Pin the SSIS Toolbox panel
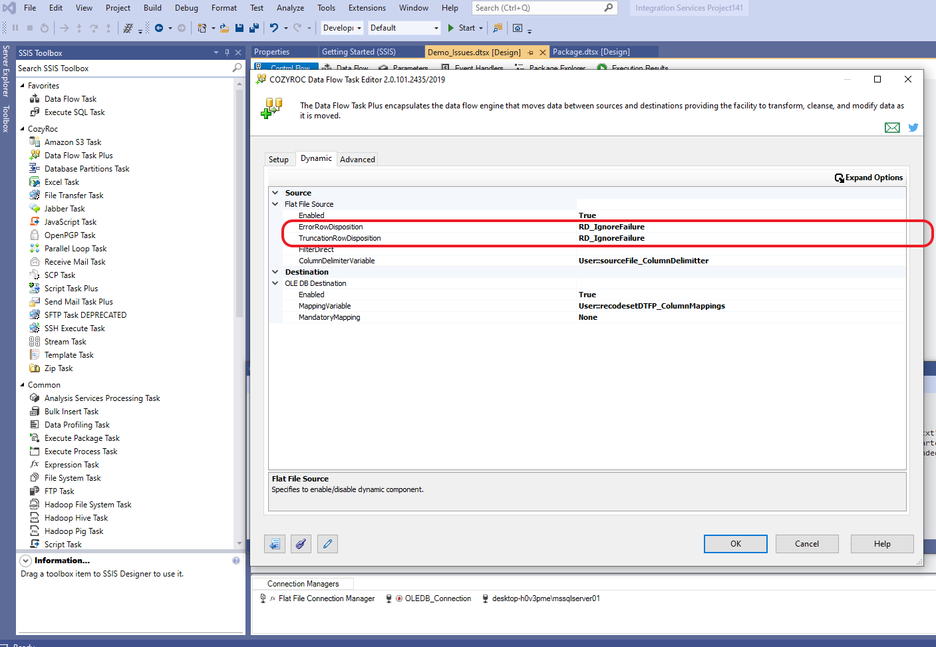 tap(227, 53)
